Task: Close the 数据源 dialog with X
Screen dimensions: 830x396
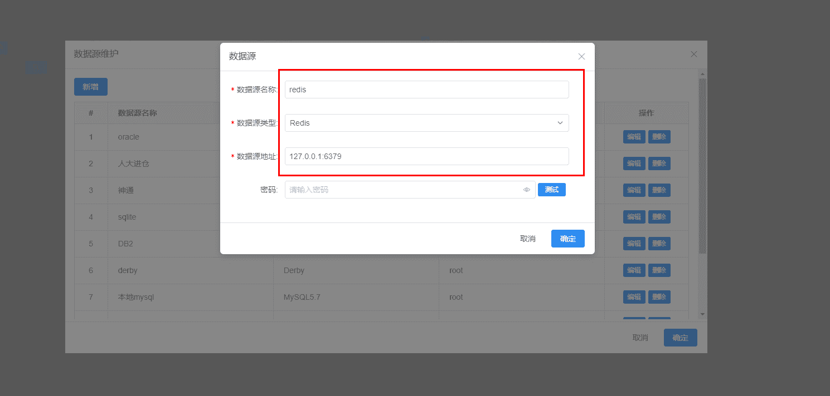Action: tap(581, 56)
